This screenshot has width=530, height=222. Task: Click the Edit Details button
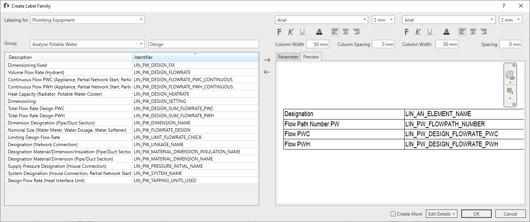click(x=441, y=214)
